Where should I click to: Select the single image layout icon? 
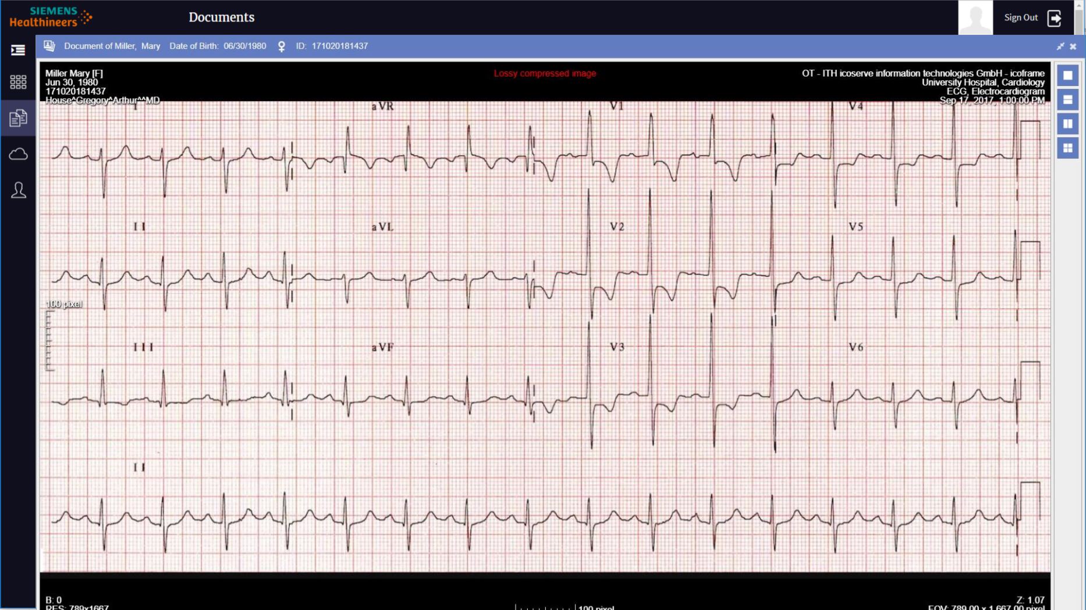[1068, 74]
